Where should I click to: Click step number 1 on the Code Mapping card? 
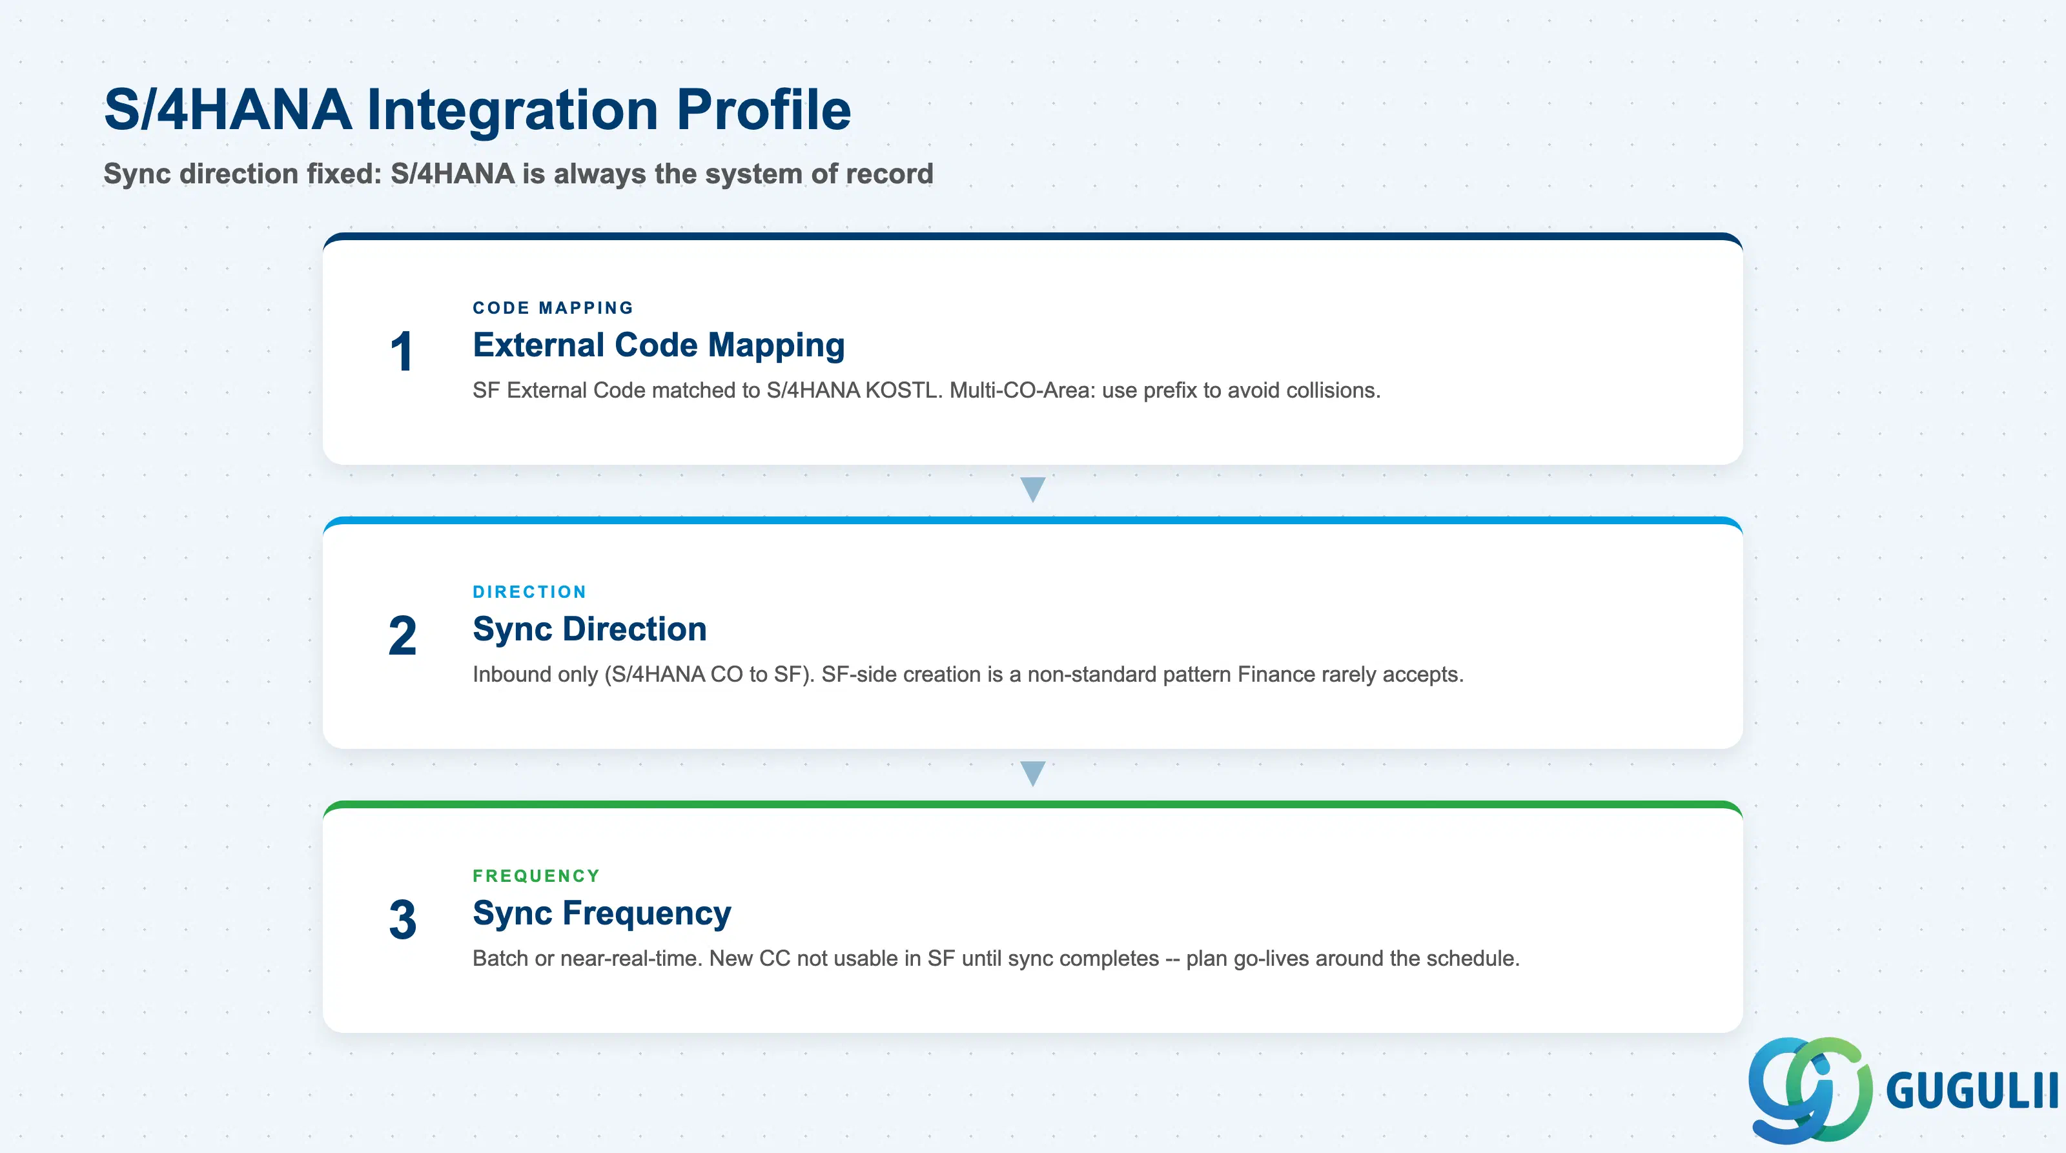point(402,352)
